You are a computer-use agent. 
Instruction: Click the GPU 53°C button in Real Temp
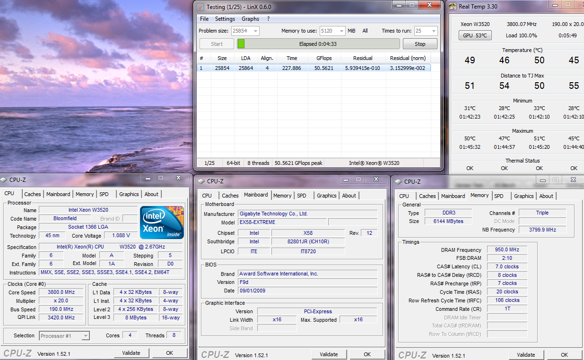tap(475, 35)
